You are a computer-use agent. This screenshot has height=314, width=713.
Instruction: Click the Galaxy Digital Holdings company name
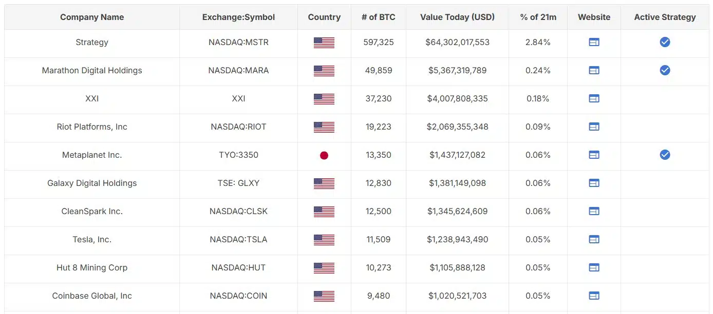tap(92, 183)
